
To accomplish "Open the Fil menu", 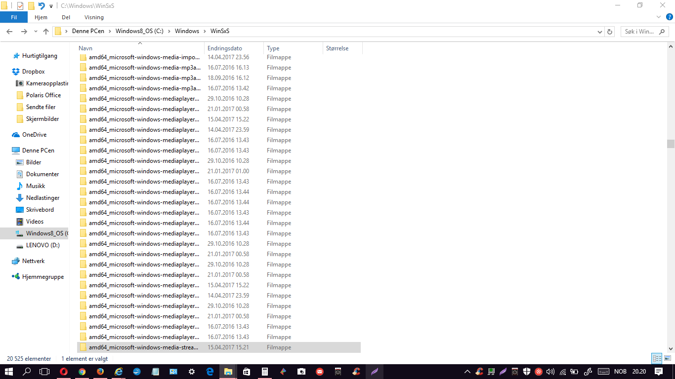I will [14, 17].
